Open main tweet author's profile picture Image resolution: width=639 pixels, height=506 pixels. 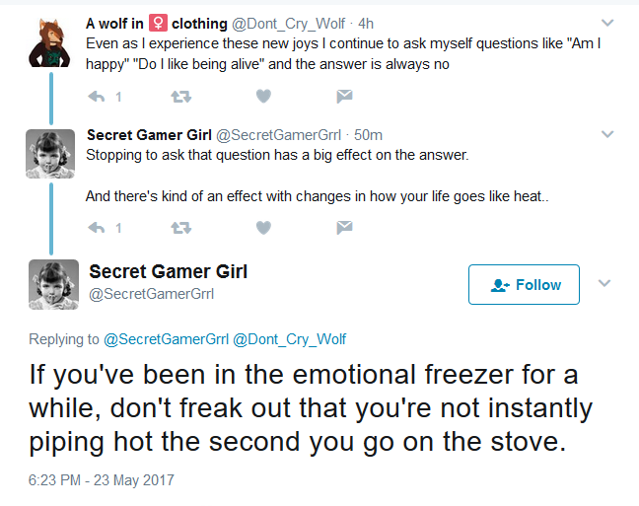coord(53,284)
